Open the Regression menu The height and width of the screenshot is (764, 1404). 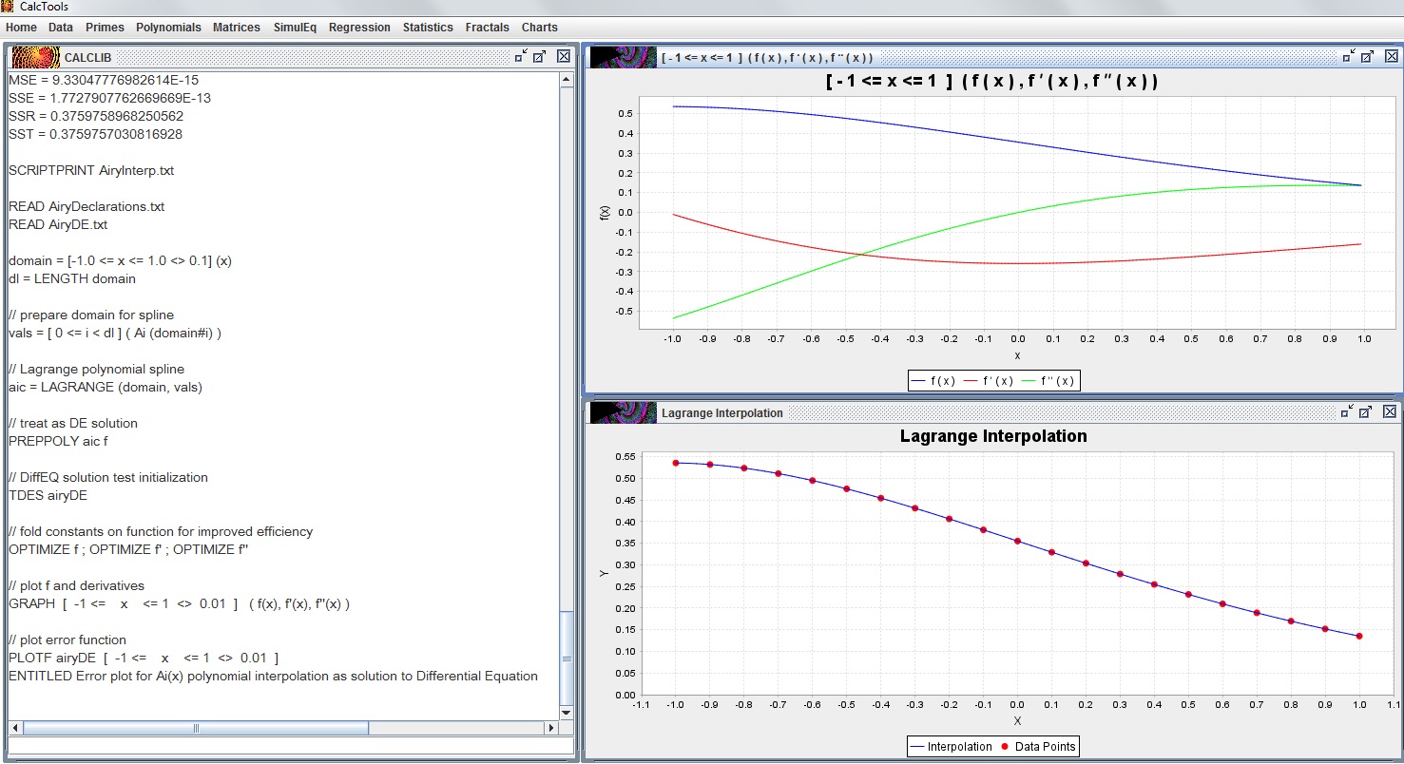359,28
